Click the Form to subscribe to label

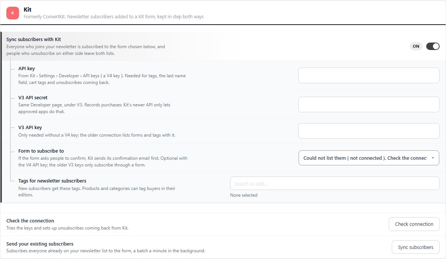tap(41, 151)
